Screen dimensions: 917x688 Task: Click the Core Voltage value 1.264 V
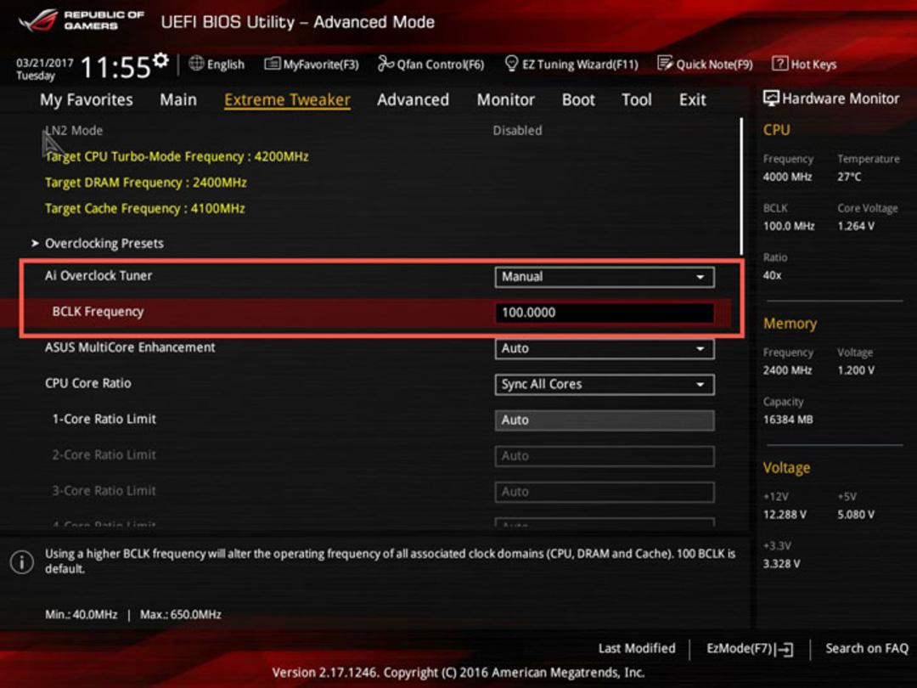click(x=856, y=226)
